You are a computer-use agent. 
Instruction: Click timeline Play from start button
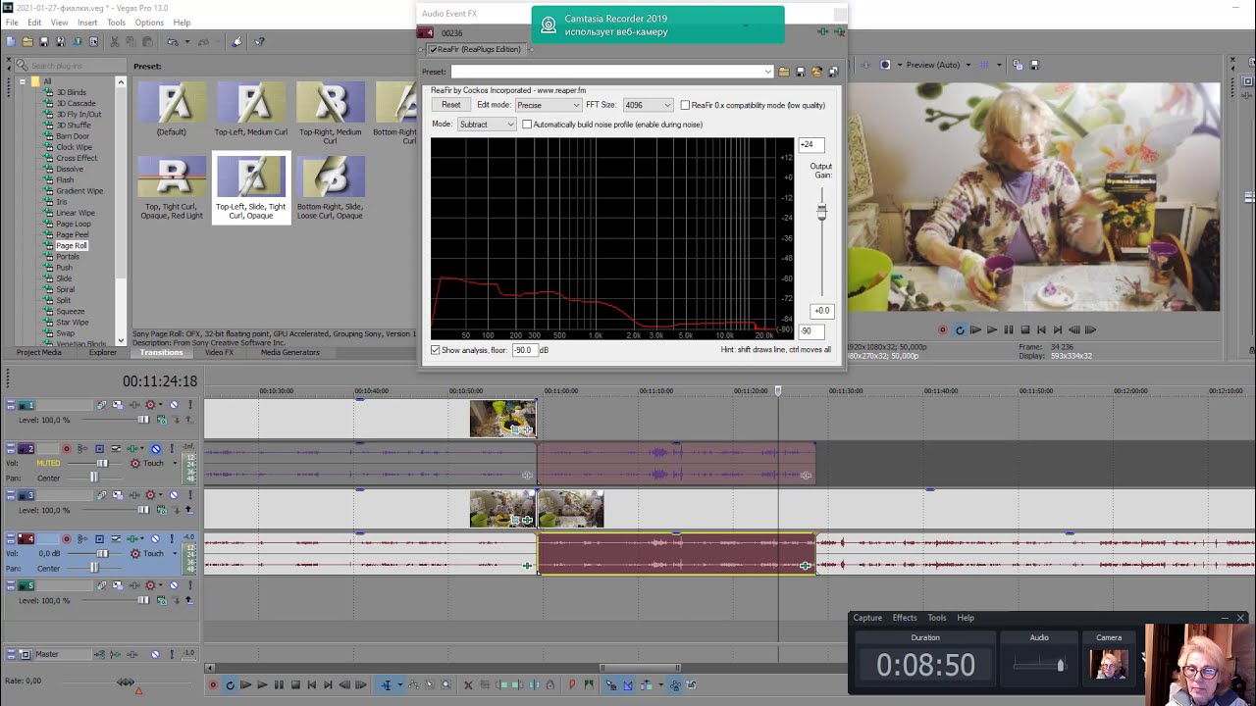pyautogui.click(x=245, y=685)
